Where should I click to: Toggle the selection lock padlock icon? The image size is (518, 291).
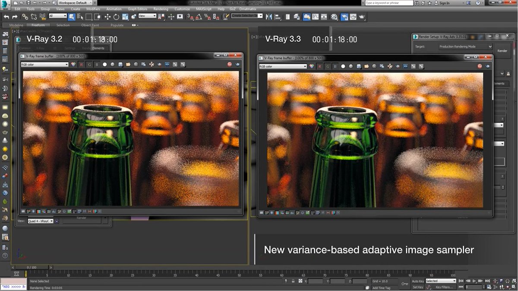point(293,281)
